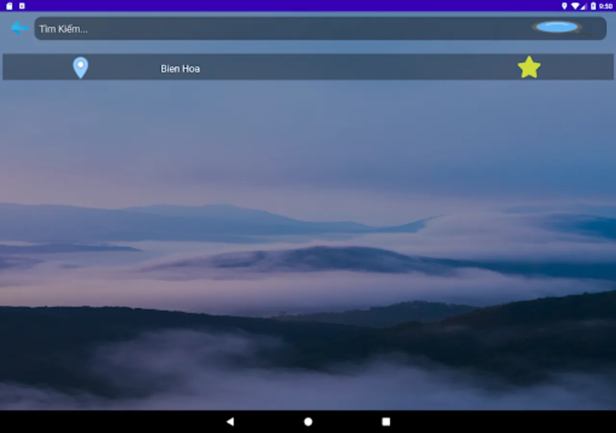Tap the Android home circle button
616x433 pixels.
tap(308, 421)
